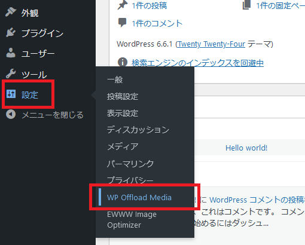Click the info icon near 検索エンジン link
Image resolution: width=305 pixels, height=245 pixels.
click(x=123, y=62)
